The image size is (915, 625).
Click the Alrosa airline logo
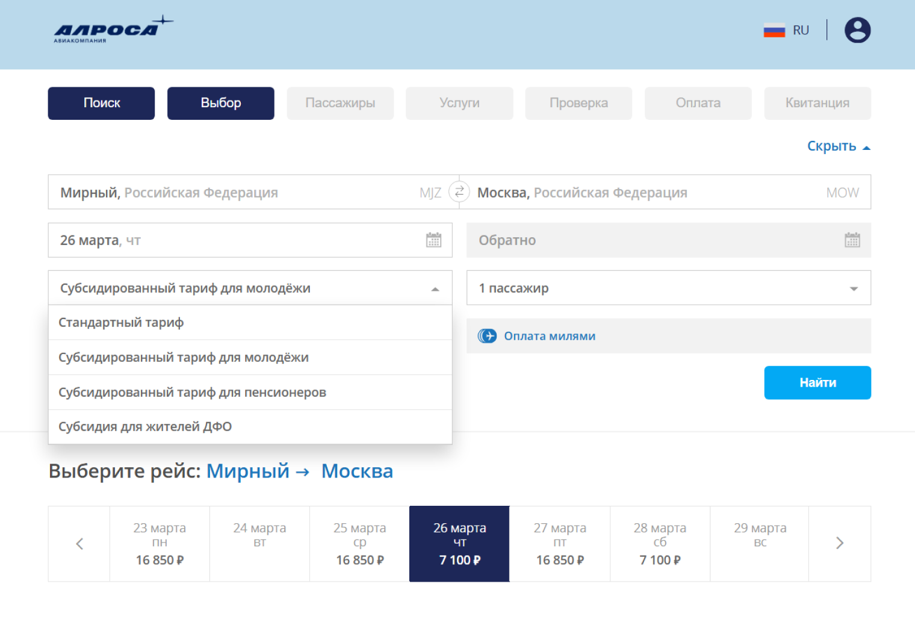[112, 30]
